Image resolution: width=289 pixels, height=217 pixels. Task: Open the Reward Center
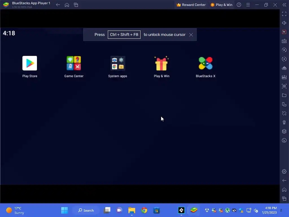191,5
